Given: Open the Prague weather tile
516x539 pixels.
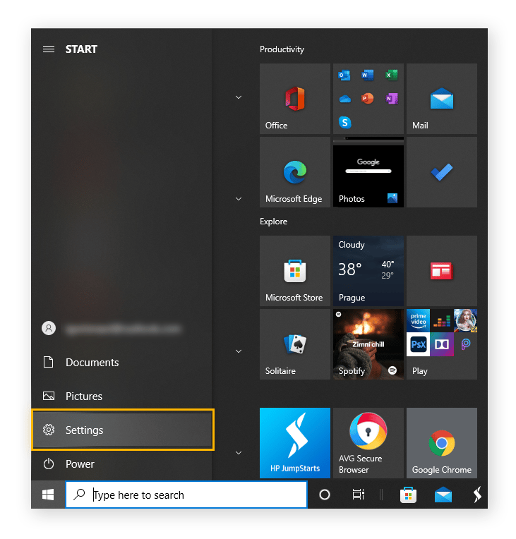Looking at the screenshot, I should pos(368,271).
